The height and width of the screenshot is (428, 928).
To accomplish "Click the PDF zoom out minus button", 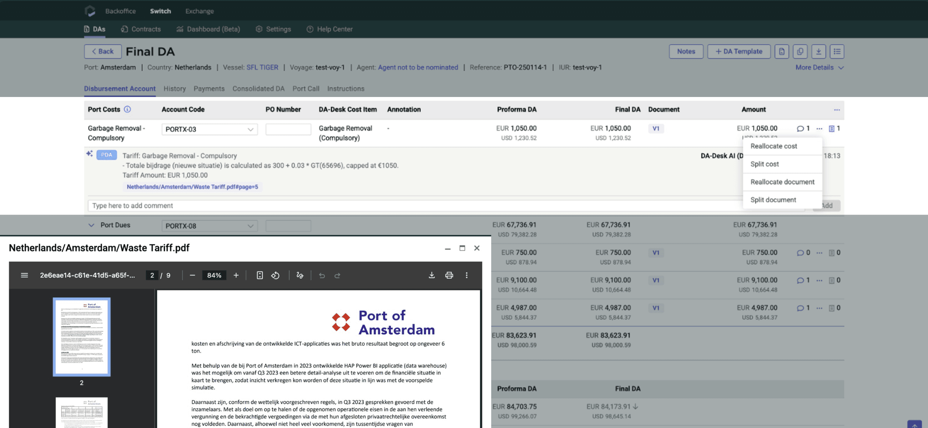I will pos(192,275).
